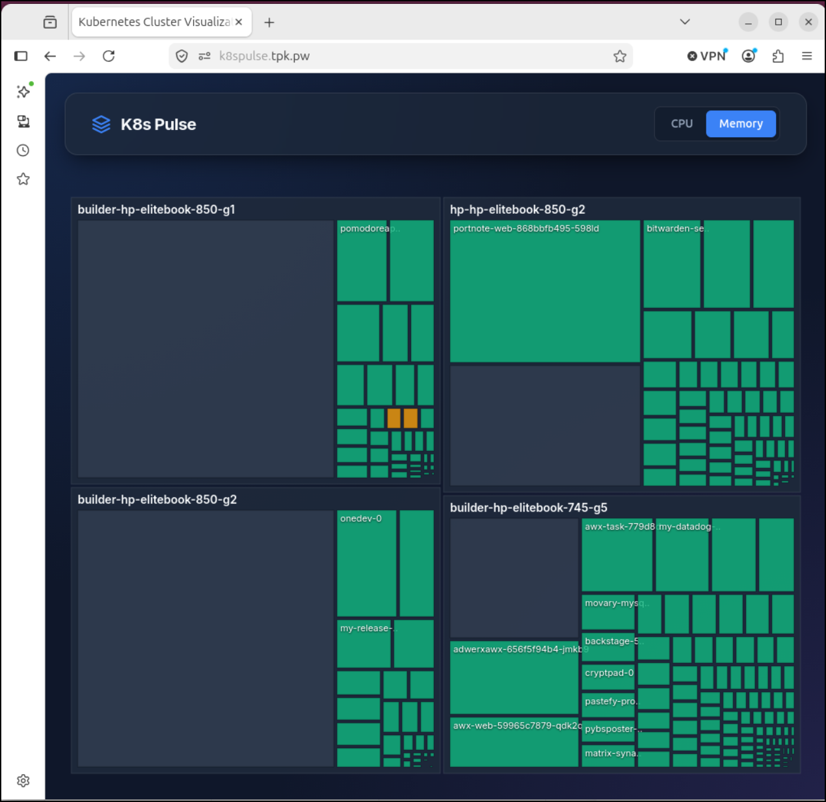Select the my-release pod tile

(x=364, y=644)
